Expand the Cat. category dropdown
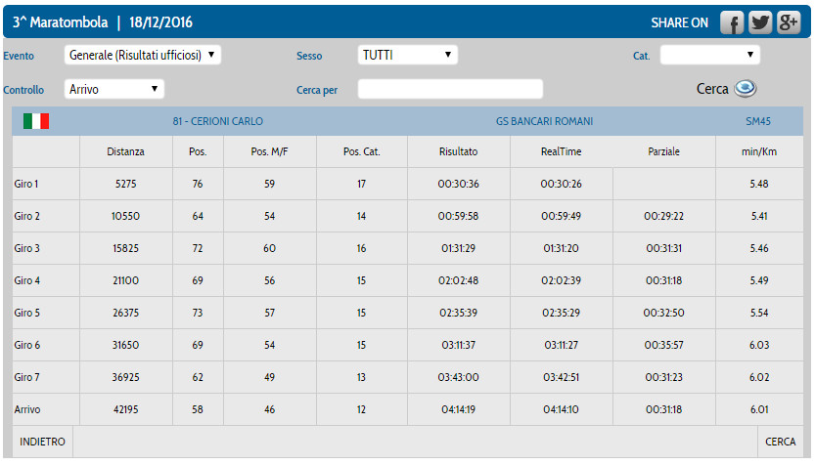This screenshot has width=815, height=465. coord(709,56)
